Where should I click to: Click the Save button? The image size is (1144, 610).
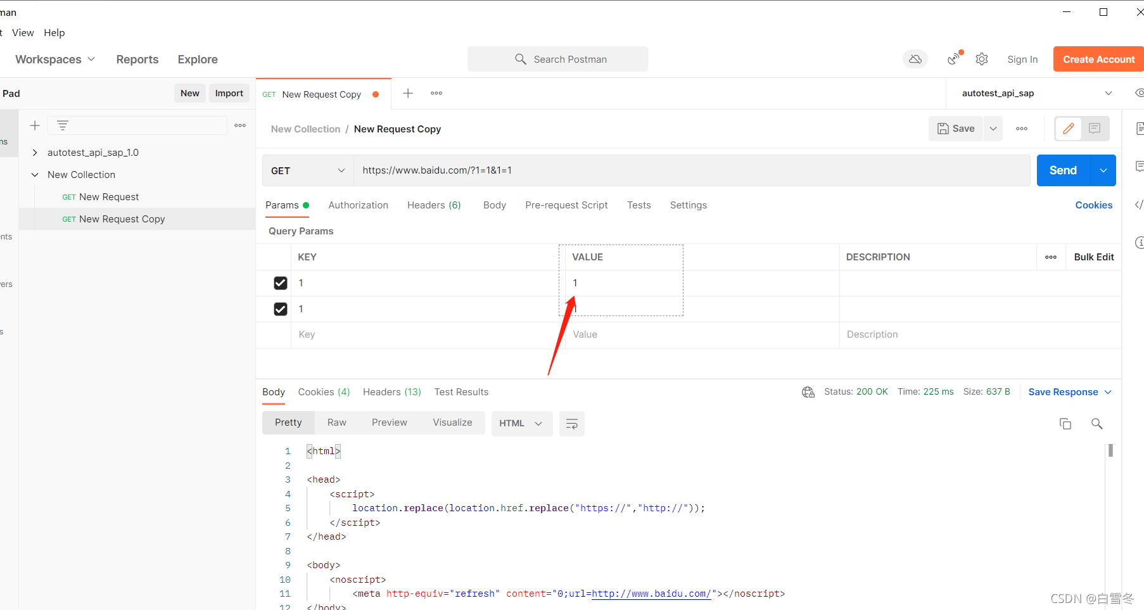point(957,129)
